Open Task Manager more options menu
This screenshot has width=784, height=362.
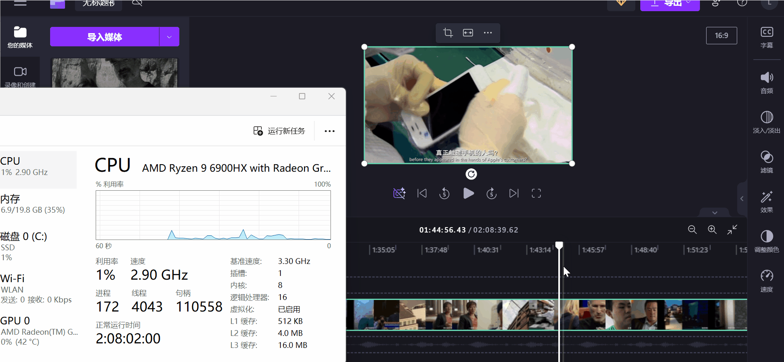[330, 131]
